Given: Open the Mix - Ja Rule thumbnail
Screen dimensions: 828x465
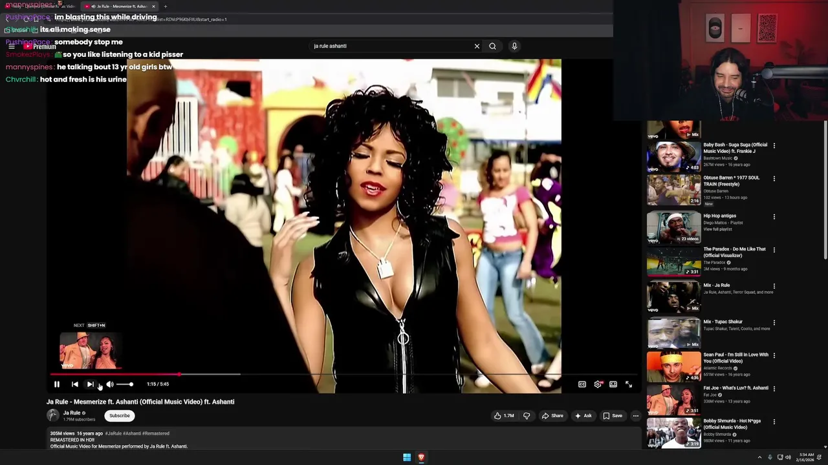Looking at the screenshot, I should pyautogui.click(x=673, y=297).
